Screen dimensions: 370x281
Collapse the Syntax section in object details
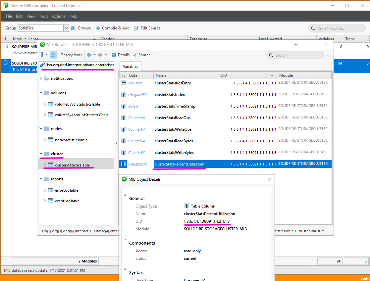click(125, 269)
